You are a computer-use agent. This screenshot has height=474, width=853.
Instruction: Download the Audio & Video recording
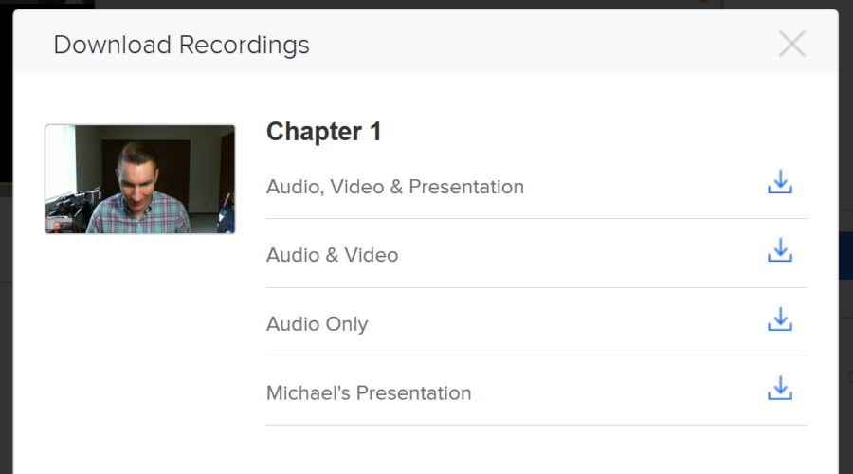click(780, 250)
